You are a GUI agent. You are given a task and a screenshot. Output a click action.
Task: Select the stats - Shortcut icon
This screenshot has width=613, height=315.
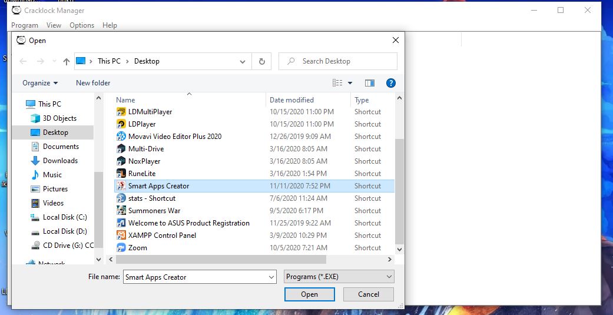pyautogui.click(x=121, y=198)
